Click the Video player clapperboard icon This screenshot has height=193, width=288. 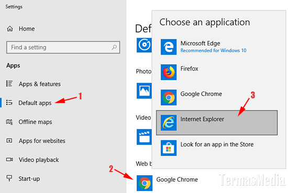pyautogui.click(x=144, y=137)
